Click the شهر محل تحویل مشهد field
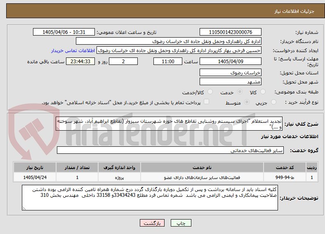The width and height of the screenshot is (325, 234). pyautogui.click(x=230, y=81)
